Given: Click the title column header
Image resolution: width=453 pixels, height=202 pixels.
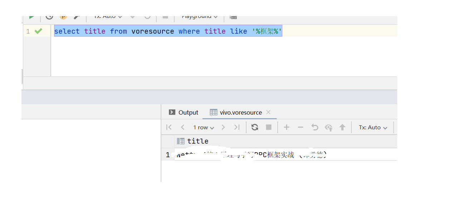Looking at the screenshot, I should pyautogui.click(x=198, y=141).
